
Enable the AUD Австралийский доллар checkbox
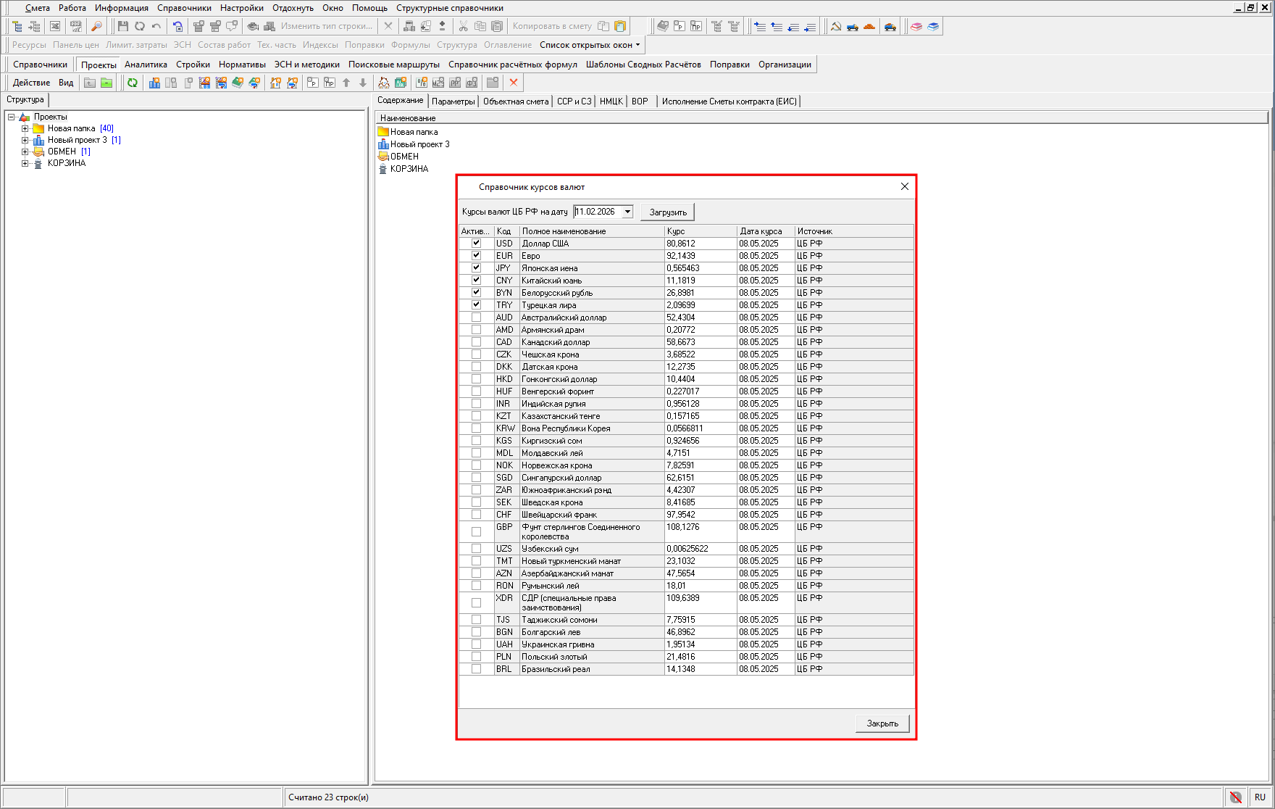point(476,318)
